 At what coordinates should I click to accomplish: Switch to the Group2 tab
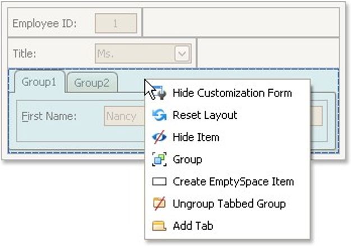click(92, 83)
